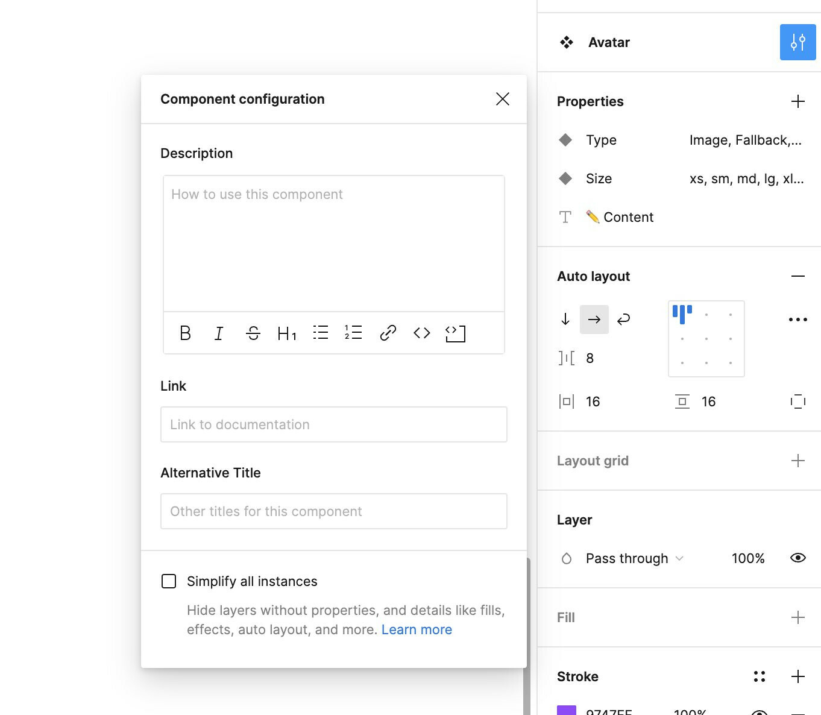Image resolution: width=821 pixels, height=715 pixels.
Task: Select the Type variant property
Action: point(602,140)
